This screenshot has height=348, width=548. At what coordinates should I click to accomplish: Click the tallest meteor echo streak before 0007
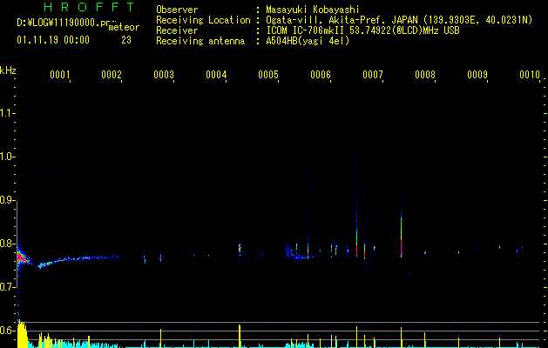[356, 206]
